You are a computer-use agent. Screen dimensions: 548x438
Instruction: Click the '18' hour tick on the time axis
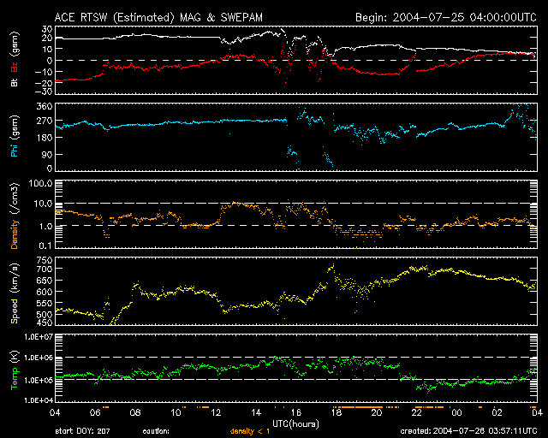tap(337, 413)
